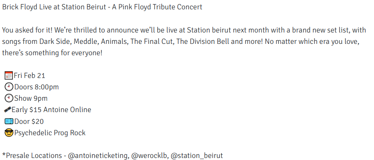Click the Psychedelic Prog Rock text
The width and height of the screenshot is (374, 160).
pyautogui.click(x=50, y=133)
